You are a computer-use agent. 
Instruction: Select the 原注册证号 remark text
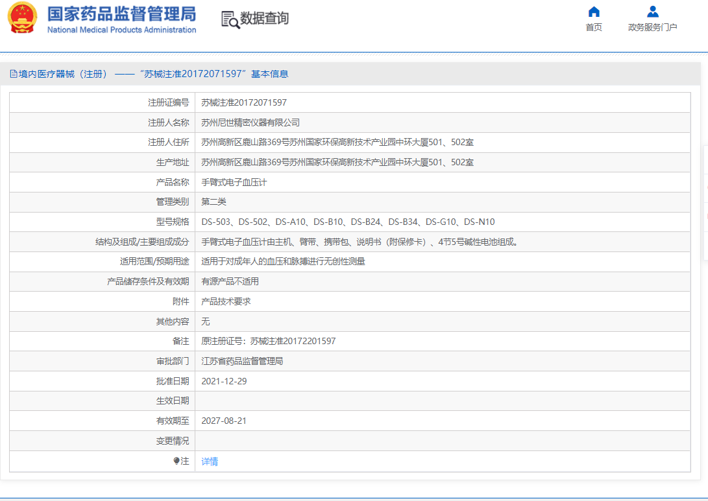[269, 342]
